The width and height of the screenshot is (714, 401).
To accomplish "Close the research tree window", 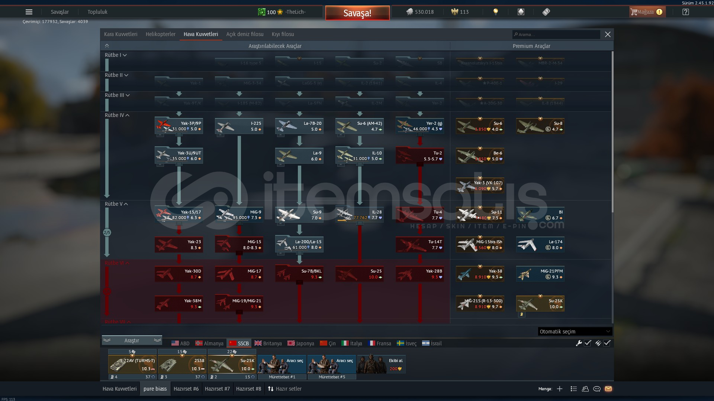I will 608,35.
